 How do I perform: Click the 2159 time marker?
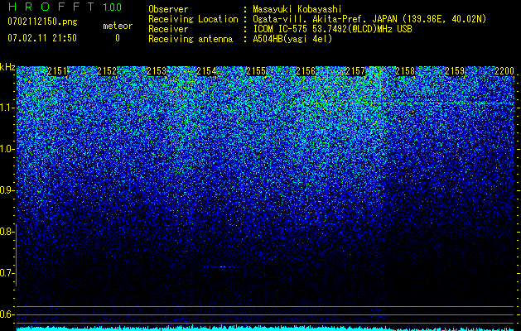coord(455,71)
